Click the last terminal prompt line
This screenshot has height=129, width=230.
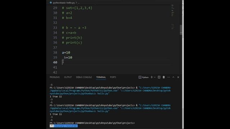click(92, 123)
